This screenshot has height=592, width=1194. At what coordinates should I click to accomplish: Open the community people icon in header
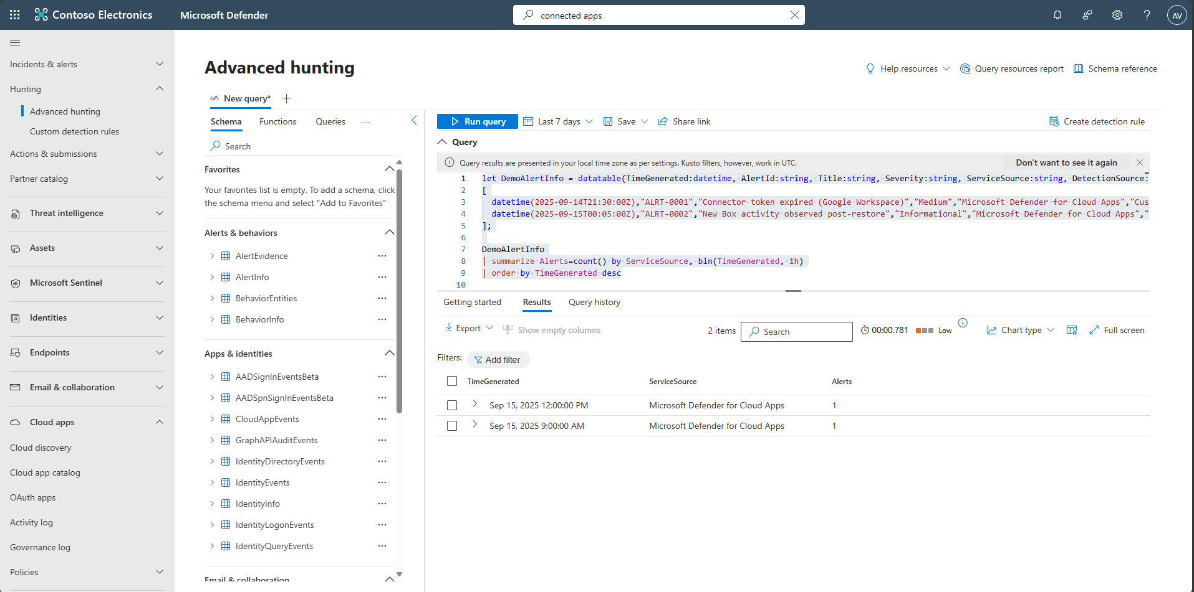pos(1087,15)
